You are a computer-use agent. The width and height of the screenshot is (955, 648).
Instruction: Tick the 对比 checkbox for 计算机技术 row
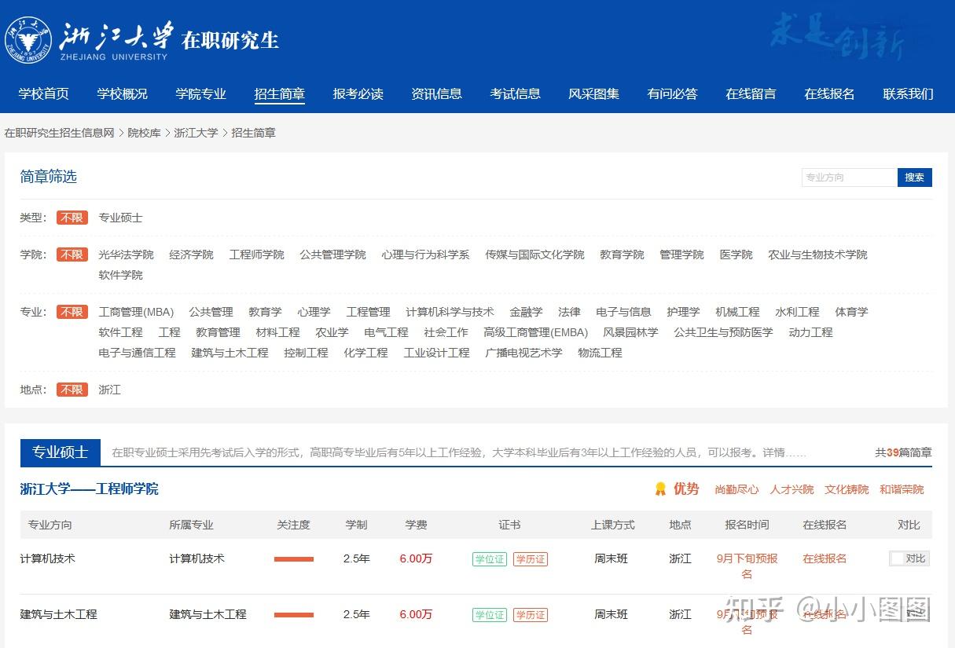coord(897,558)
